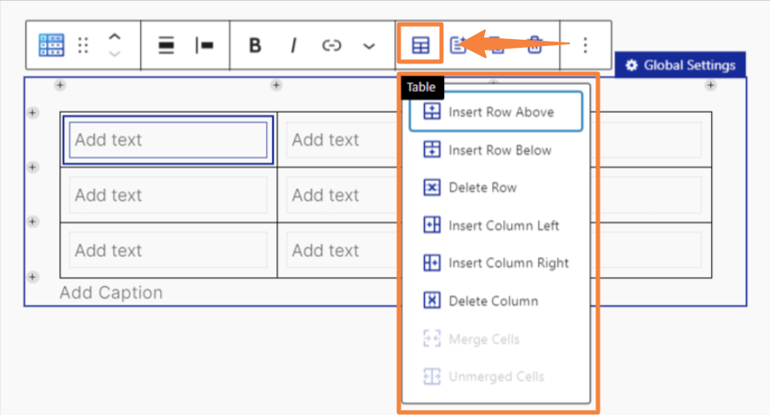Toggle bold formatting

pos(255,45)
